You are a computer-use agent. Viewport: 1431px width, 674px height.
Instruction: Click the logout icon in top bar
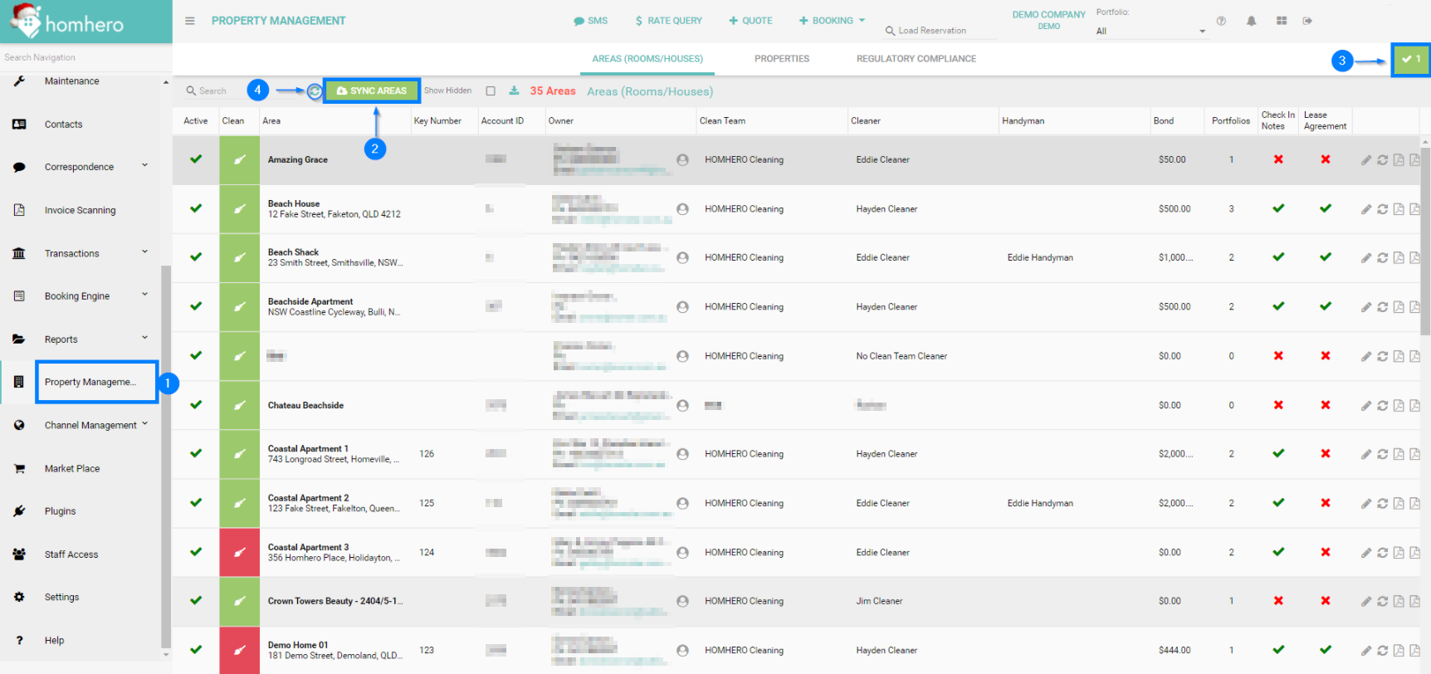tap(1307, 21)
